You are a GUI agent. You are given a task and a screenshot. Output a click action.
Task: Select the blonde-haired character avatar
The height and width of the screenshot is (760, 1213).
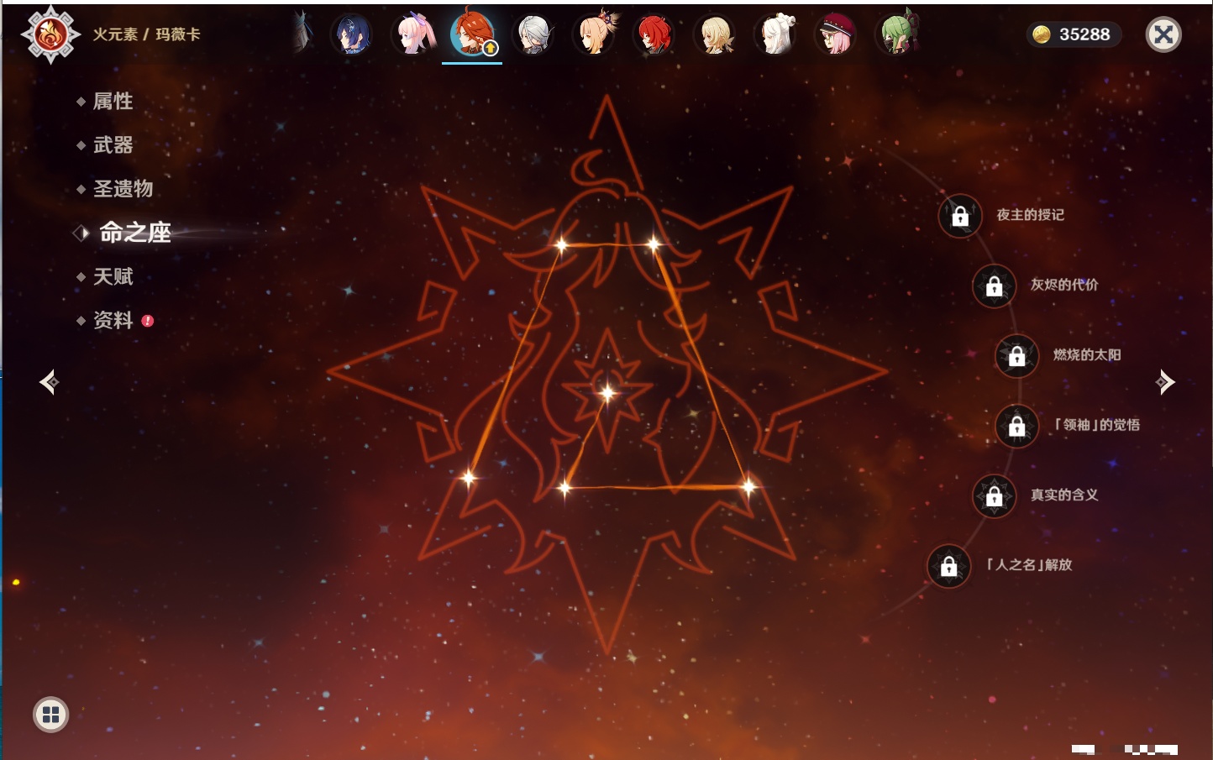[x=716, y=34]
